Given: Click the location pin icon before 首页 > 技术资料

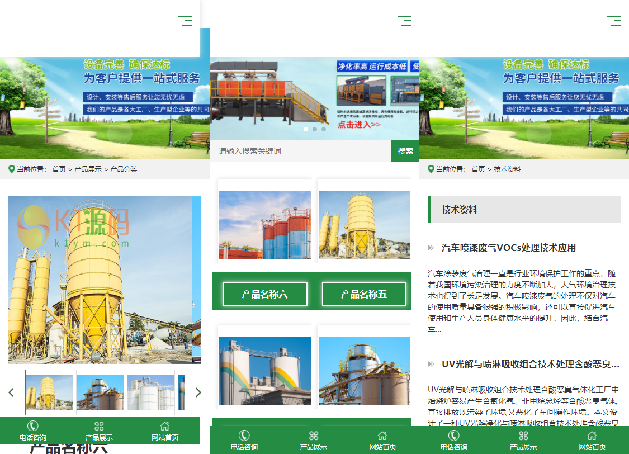Looking at the screenshot, I should click(431, 169).
